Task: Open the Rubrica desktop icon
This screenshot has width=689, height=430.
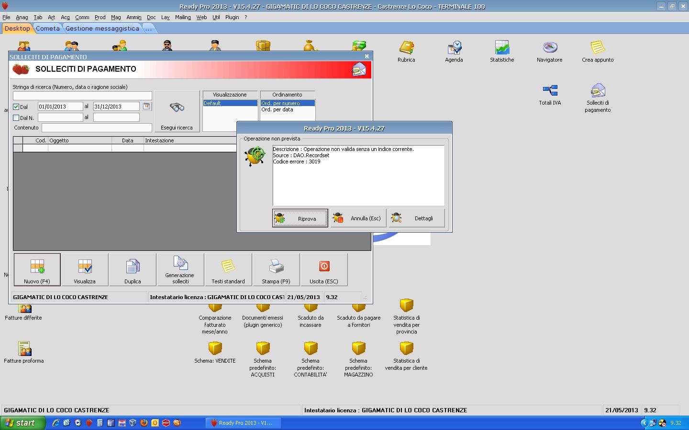Action: pos(406,51)
